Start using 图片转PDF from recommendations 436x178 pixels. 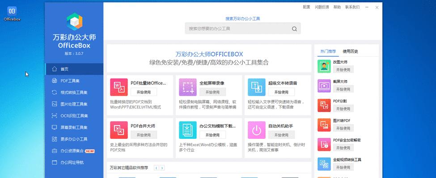343,128
